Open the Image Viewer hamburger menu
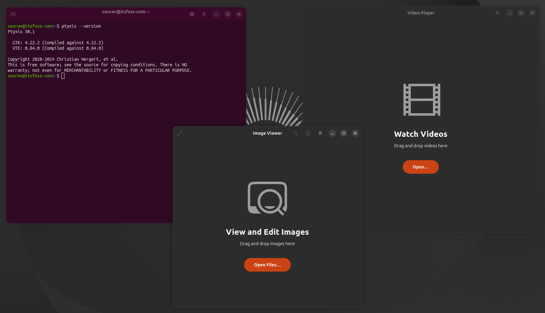545x313 pixels. click(320, 133)
